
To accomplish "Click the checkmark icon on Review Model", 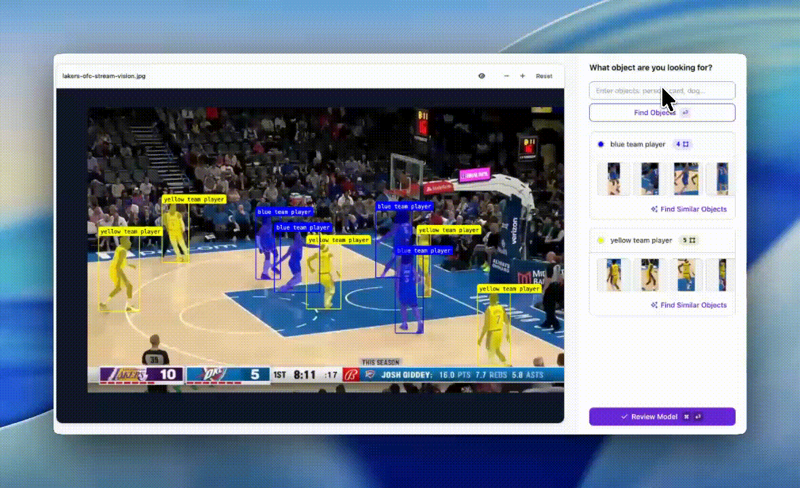I will pyautogui.click(x=626, y=416).
